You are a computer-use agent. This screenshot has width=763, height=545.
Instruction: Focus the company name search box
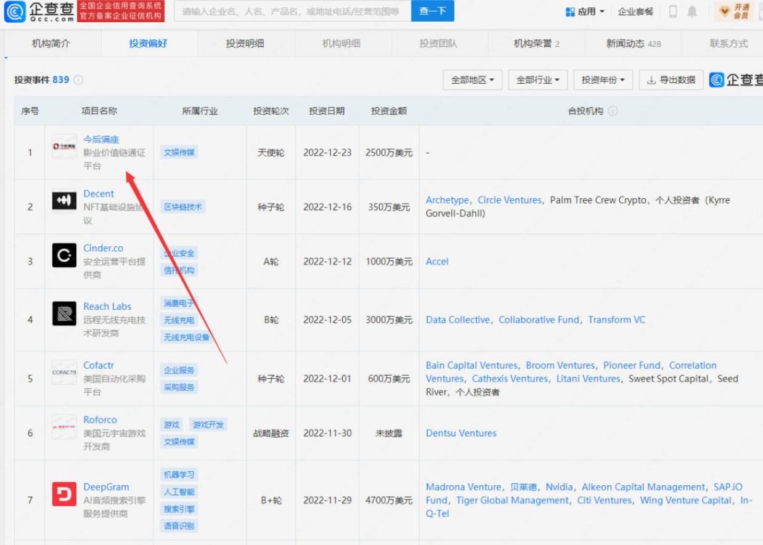(x=293, y=11)
